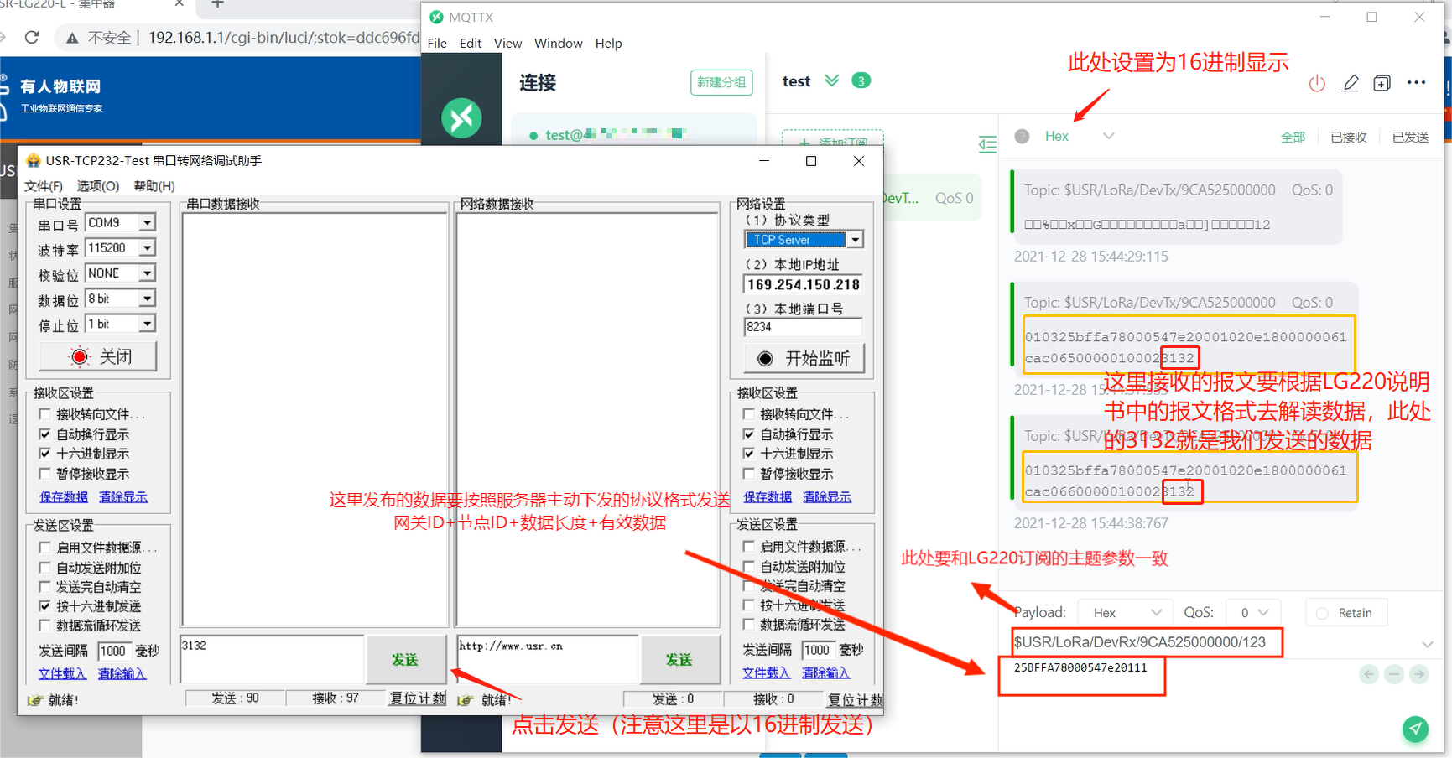Click the 开始监听 button
Viewport: 1452px width, 758px height.
point(804,359)
